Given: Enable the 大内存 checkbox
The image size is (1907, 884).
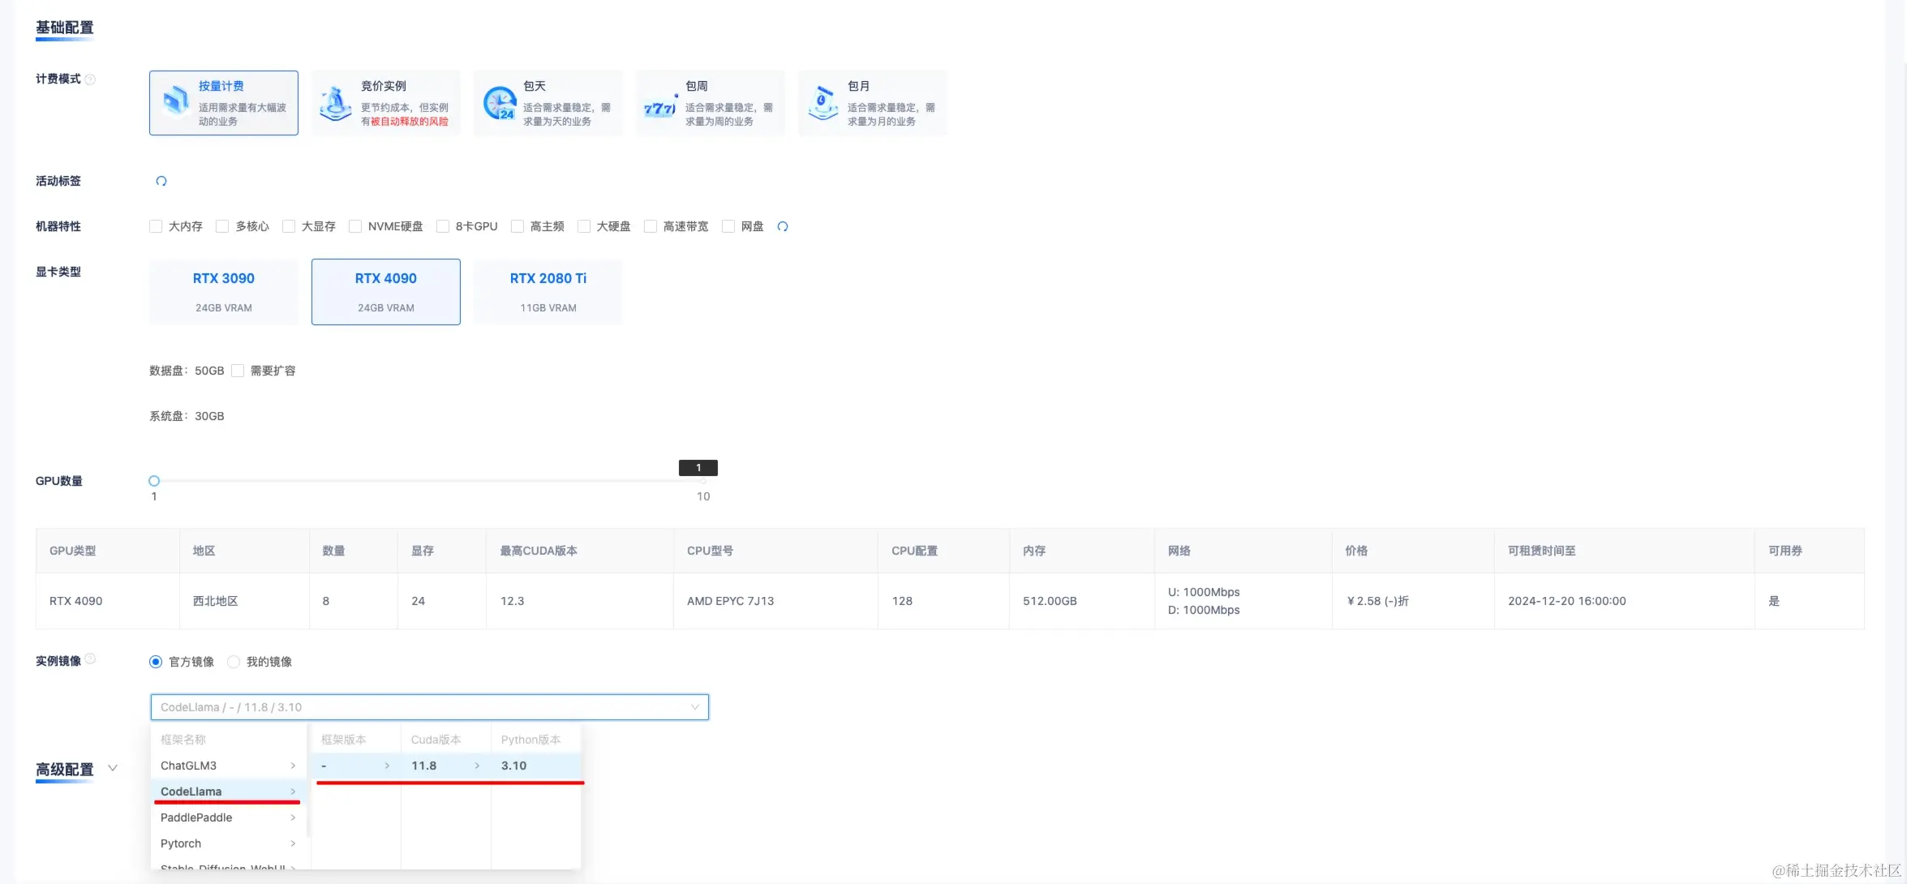Looking at the screenshot, I should tap(156, 226).
